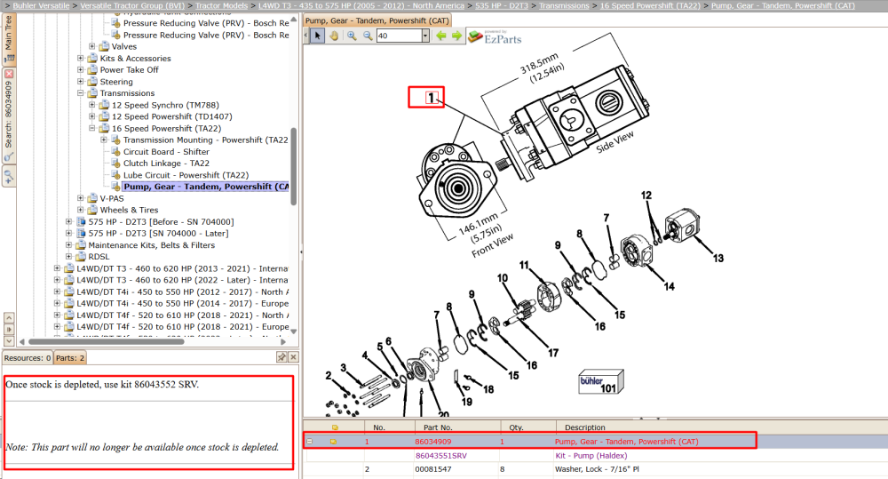Click Washer, Lock - 7/16" Pl description
Image resolution: width=888 pixels, height=479 pixels.
coord(597,469)
